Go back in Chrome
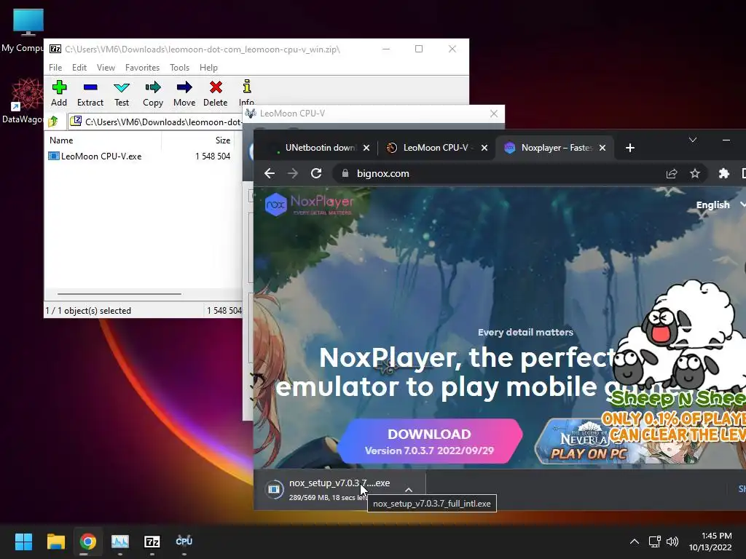The image size is (746, 559). click(x=270, y=173)
